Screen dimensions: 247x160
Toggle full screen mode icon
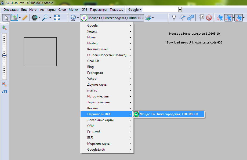(x=57, y=18)
